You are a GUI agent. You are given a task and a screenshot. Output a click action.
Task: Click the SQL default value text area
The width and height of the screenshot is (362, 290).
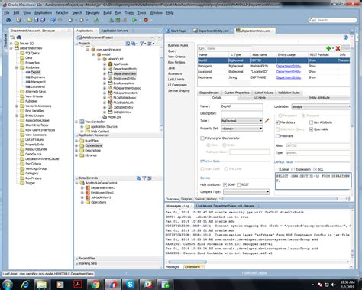click(x=313, y=181)
